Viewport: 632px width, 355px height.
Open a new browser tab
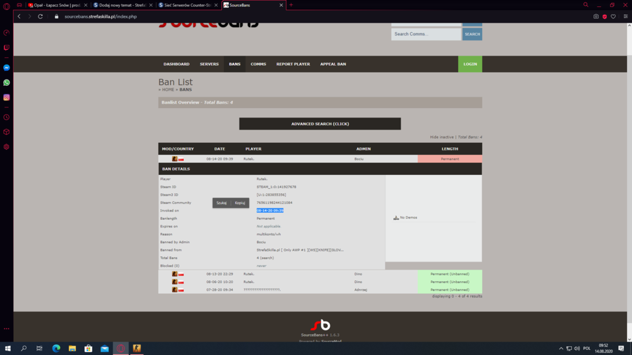(x=291, y=5)
